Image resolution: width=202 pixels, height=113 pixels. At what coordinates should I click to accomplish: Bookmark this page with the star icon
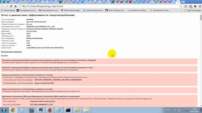click(x=181, y=6)
